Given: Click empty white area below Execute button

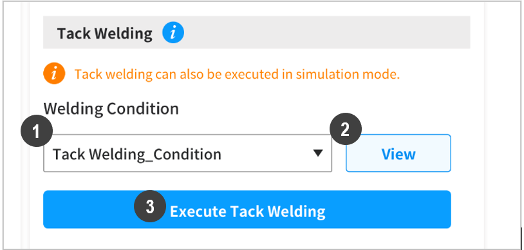Looking at the screenshot, I should click(x=247, y=239).
